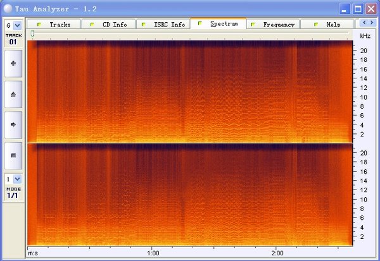Click the Tau Analyzer title bar icon
Image resolution: width=380 pixels, height=261 pixels.
coord(8,9)
